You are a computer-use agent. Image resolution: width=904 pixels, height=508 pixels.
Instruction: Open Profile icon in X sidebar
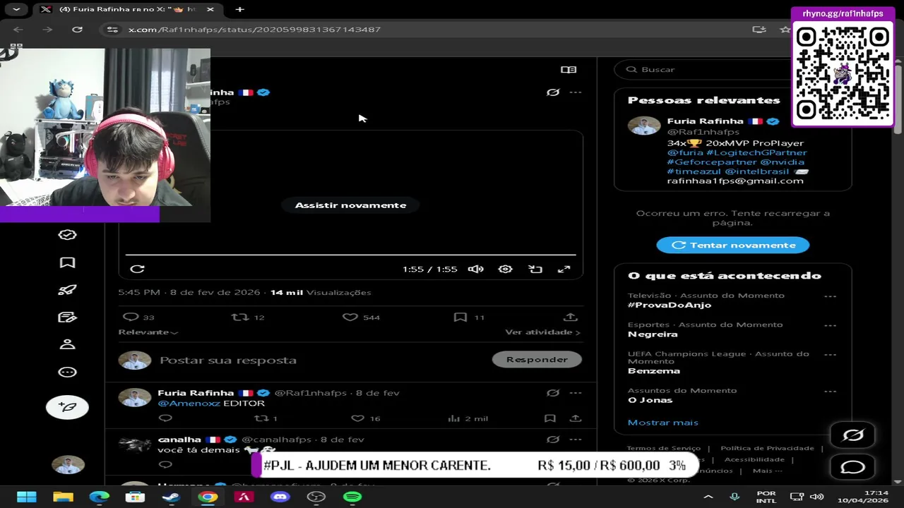pyautogui.click(x=67, y=344)
